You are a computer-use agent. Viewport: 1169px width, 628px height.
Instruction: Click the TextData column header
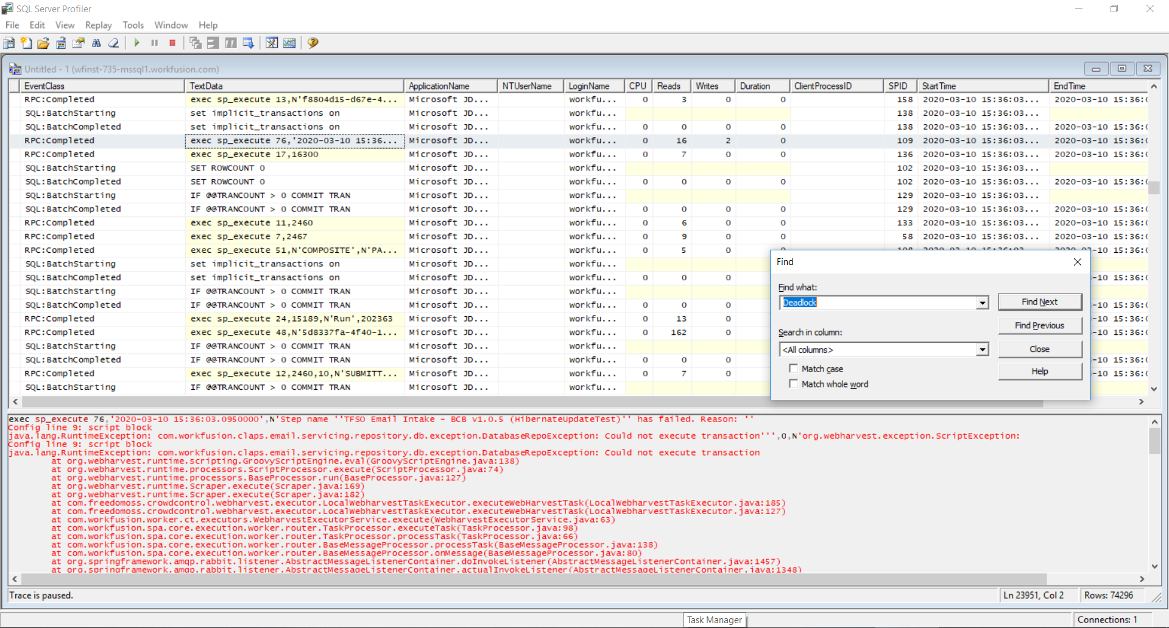coord(294,86)
